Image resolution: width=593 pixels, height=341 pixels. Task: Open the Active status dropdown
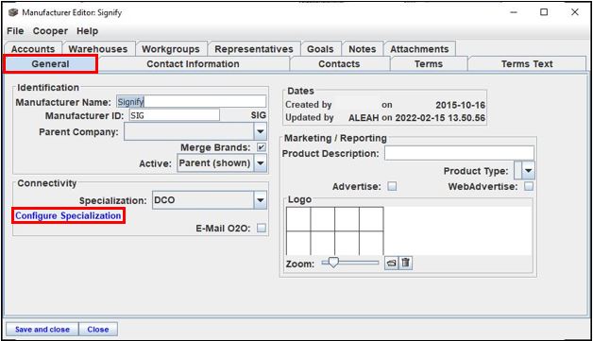261,163
